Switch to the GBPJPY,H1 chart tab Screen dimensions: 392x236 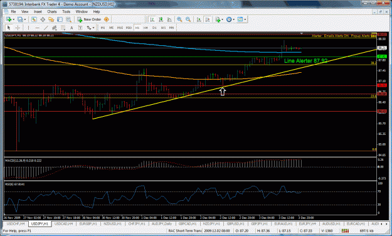259,223
